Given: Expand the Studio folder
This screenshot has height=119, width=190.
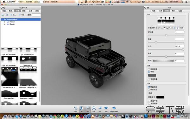Looking at the screenshot, I should point(5,24).
